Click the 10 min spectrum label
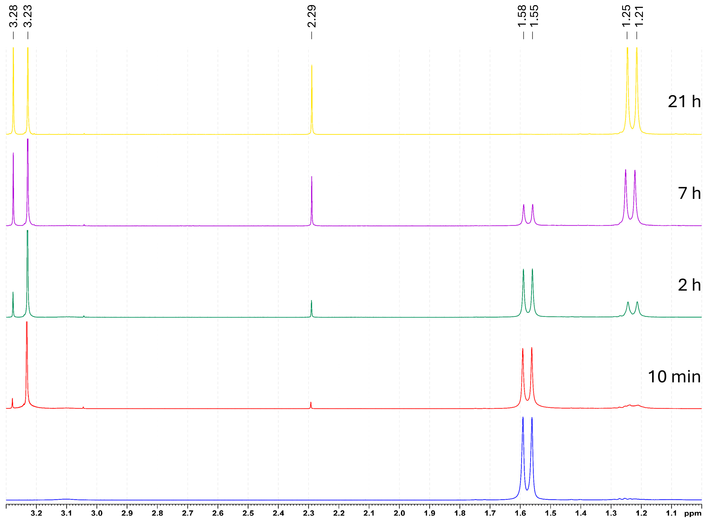 tap(674, 377)
